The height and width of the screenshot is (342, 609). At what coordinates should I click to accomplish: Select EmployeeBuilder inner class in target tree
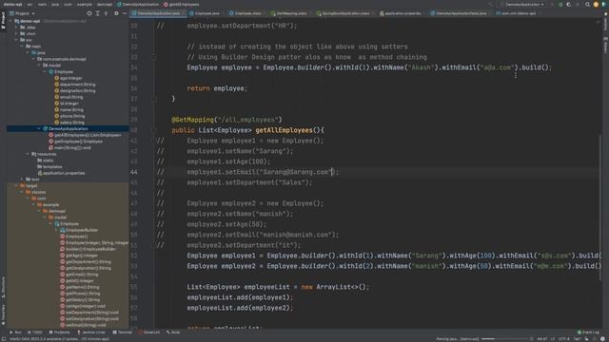click(79, 230)
